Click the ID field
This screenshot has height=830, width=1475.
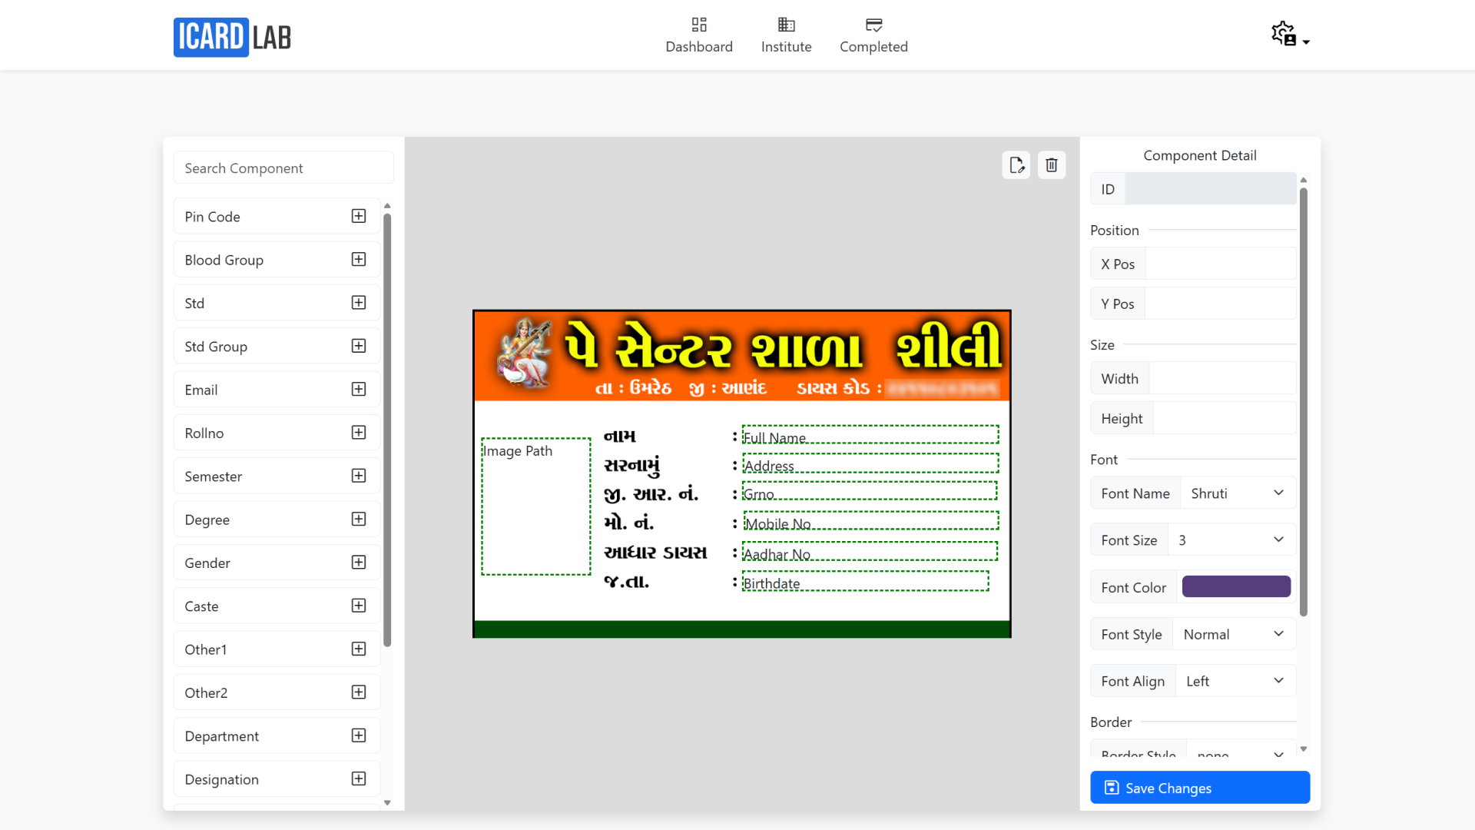1211,189
